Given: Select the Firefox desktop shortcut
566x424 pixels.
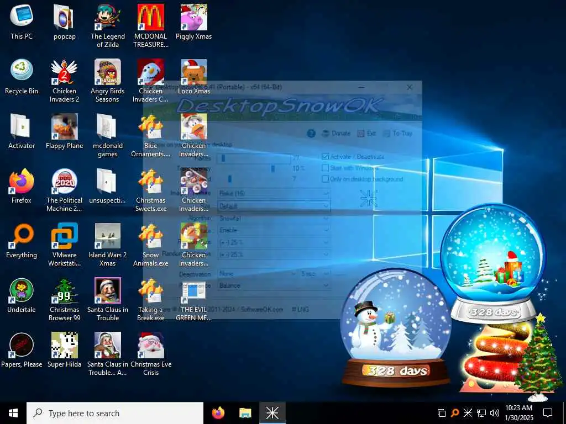Looking at the screenshot, I should pyautogui.click(x=22, y=186).
